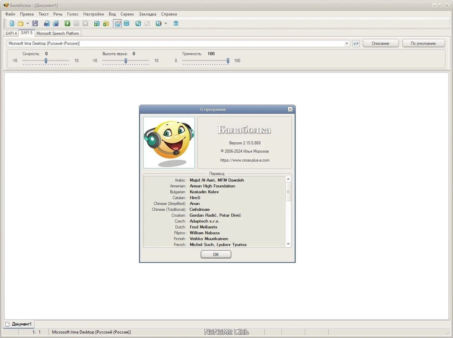The width and height of the screenshot is (453, 338).
Task: Switch to the SAPI 4 tab
Action: click(x=11, y=33)
